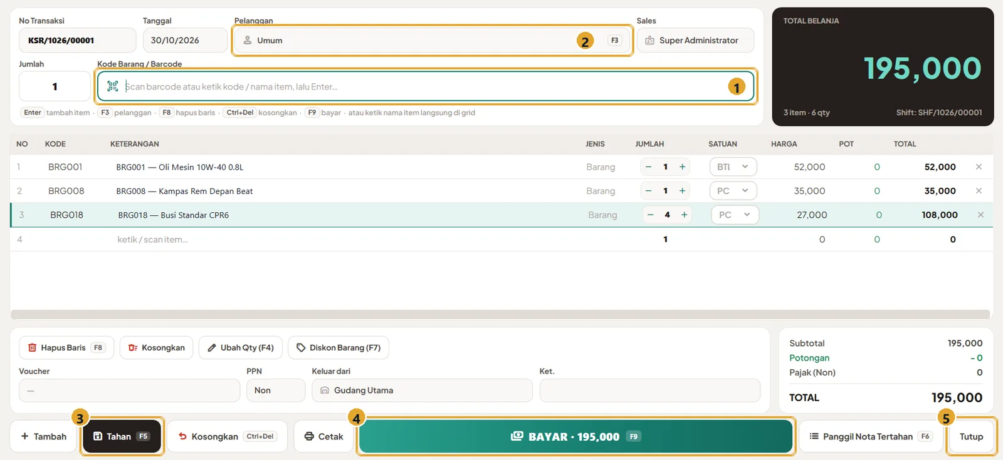Click the Tanggal date field 30/10/2026
The image size is (1003, 460).
tap(185, 40)
